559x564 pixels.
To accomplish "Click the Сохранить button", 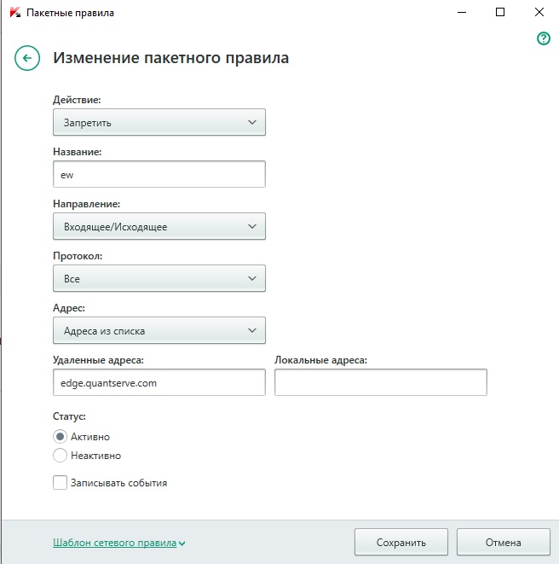I will tap(401, 542).
